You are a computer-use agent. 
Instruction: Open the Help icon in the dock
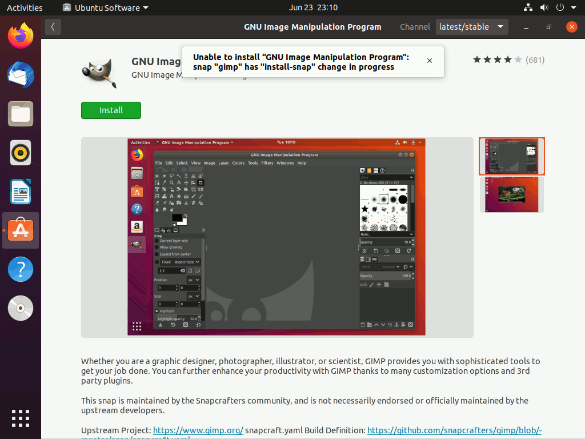tap(21, 269)
